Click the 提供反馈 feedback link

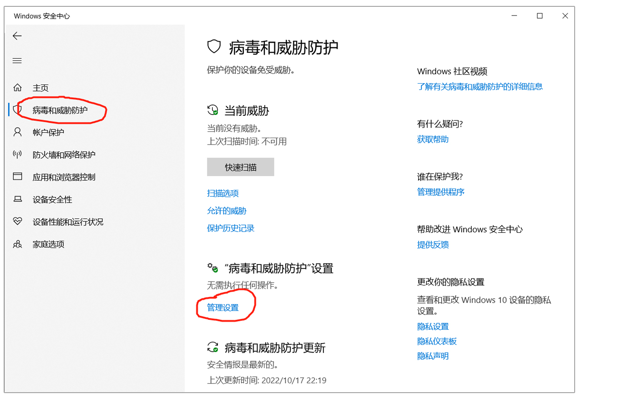[x=433, y=244]
